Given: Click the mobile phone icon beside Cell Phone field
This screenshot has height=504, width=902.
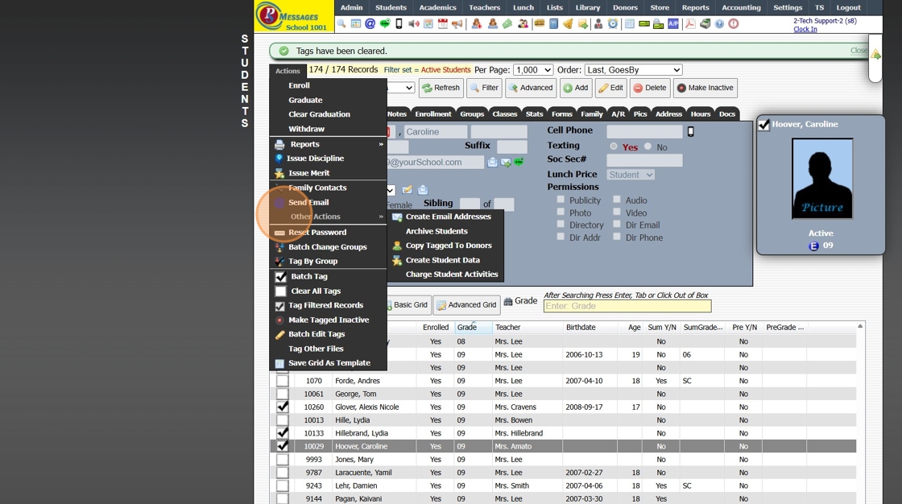Looking at the screenshot, I should click(690, 131).
